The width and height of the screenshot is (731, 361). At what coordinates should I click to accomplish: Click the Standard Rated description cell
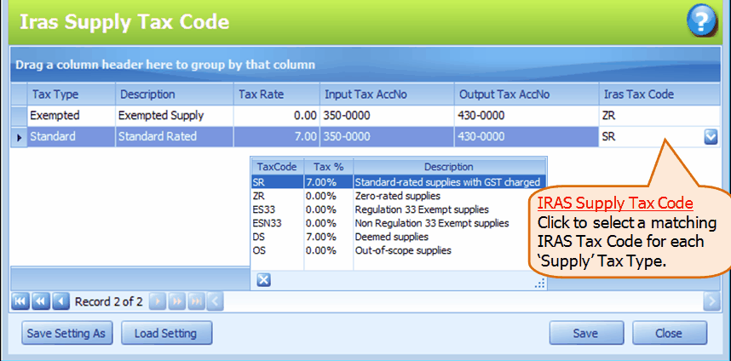175,137
